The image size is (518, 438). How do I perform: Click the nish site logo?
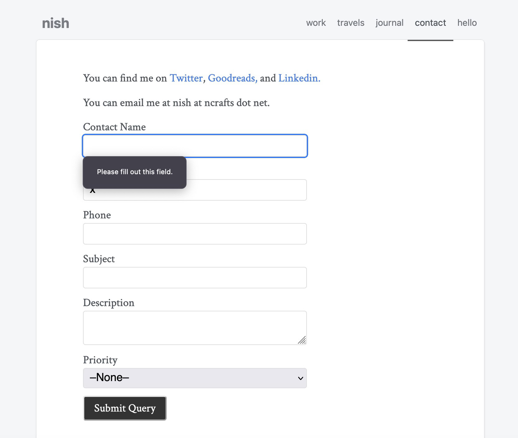[56, 23]
